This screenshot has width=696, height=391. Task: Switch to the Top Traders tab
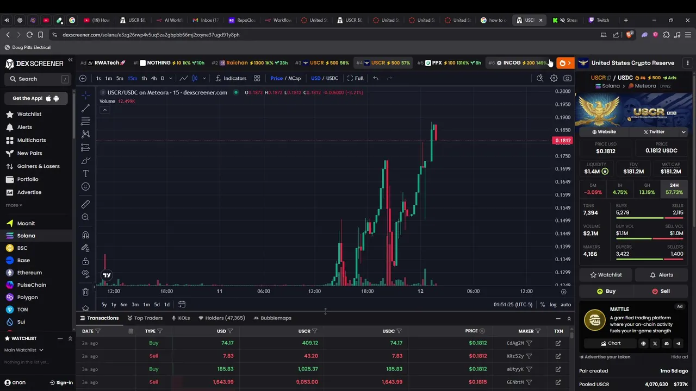(x=145, y=318)
